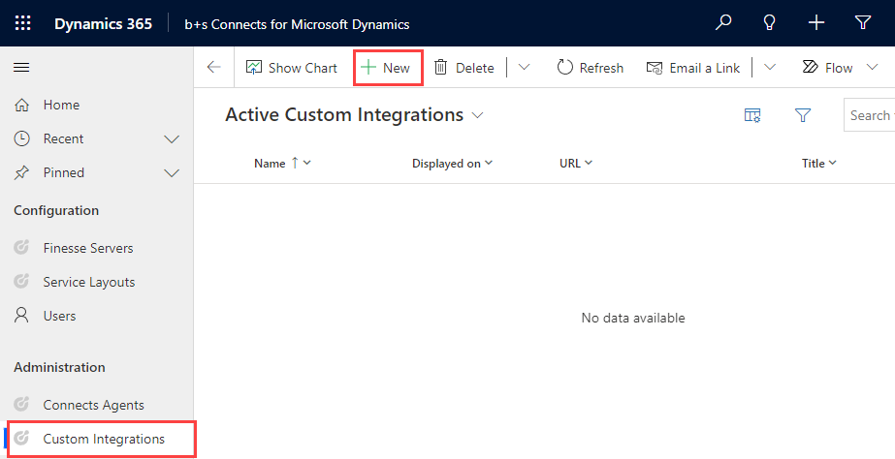
Task: Open the URL column menu
Action: (576, 163)
